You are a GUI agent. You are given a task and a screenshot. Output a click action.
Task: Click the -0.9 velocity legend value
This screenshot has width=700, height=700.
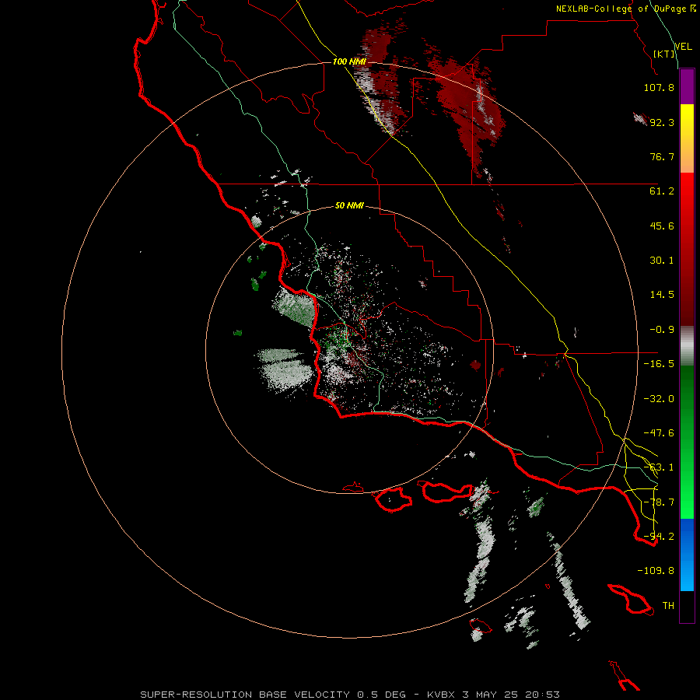662,330
